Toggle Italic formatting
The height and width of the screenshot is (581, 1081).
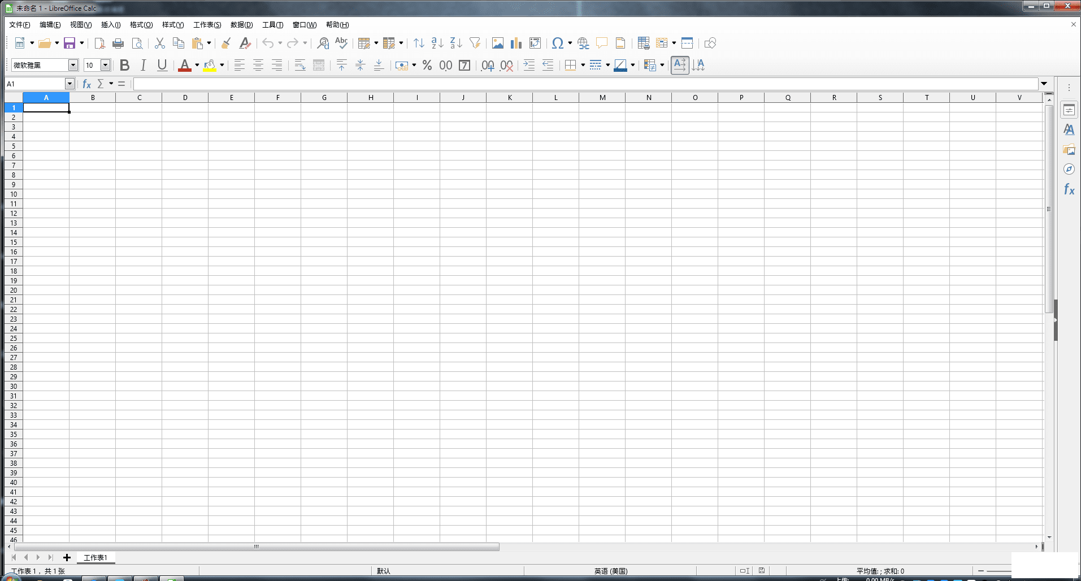144,65
